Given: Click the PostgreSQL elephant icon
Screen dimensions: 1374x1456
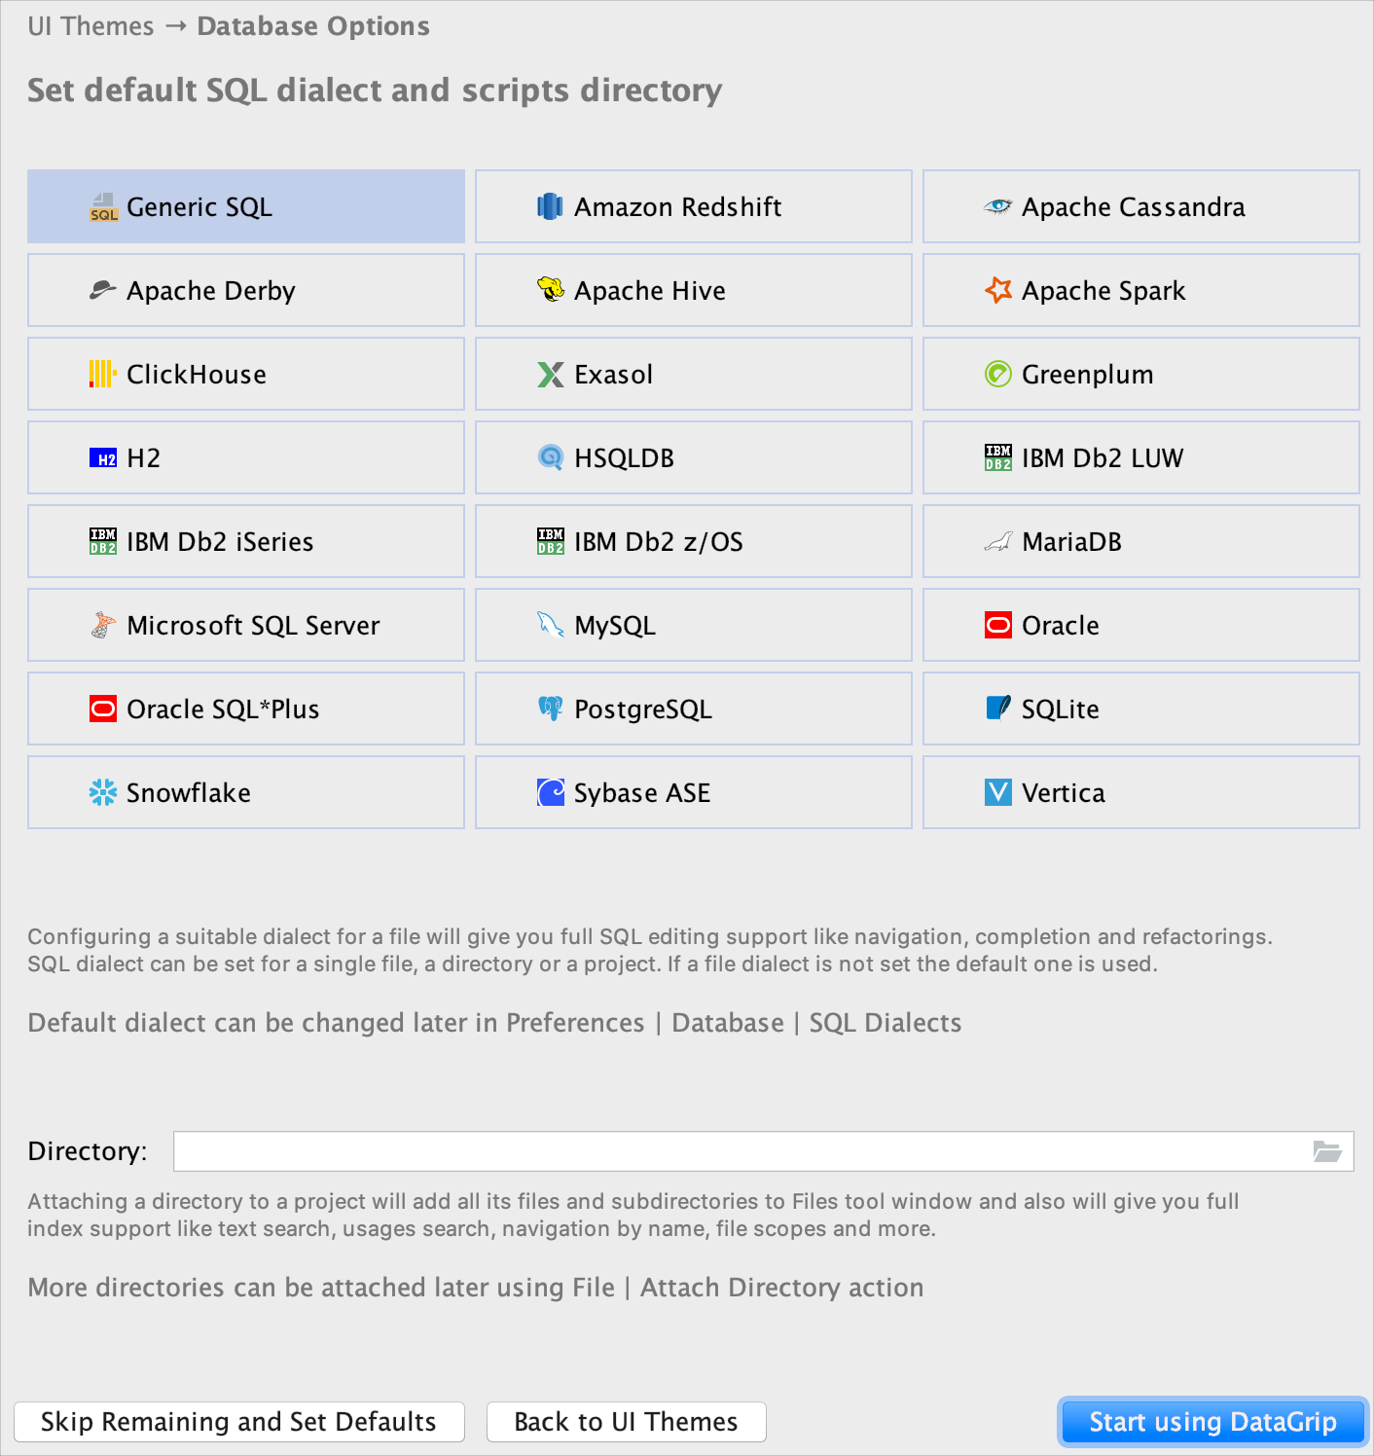Looking at the screenshot, I should 551,709.
